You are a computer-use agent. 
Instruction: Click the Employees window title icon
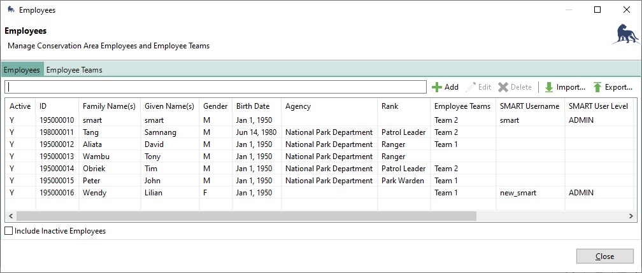[11, 10]
